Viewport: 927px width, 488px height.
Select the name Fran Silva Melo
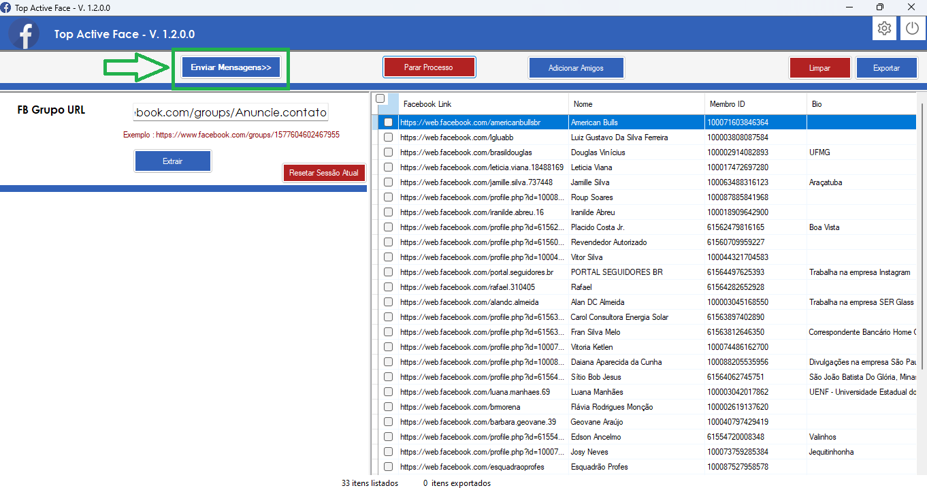pyautogui.click(x=596, y=332)
